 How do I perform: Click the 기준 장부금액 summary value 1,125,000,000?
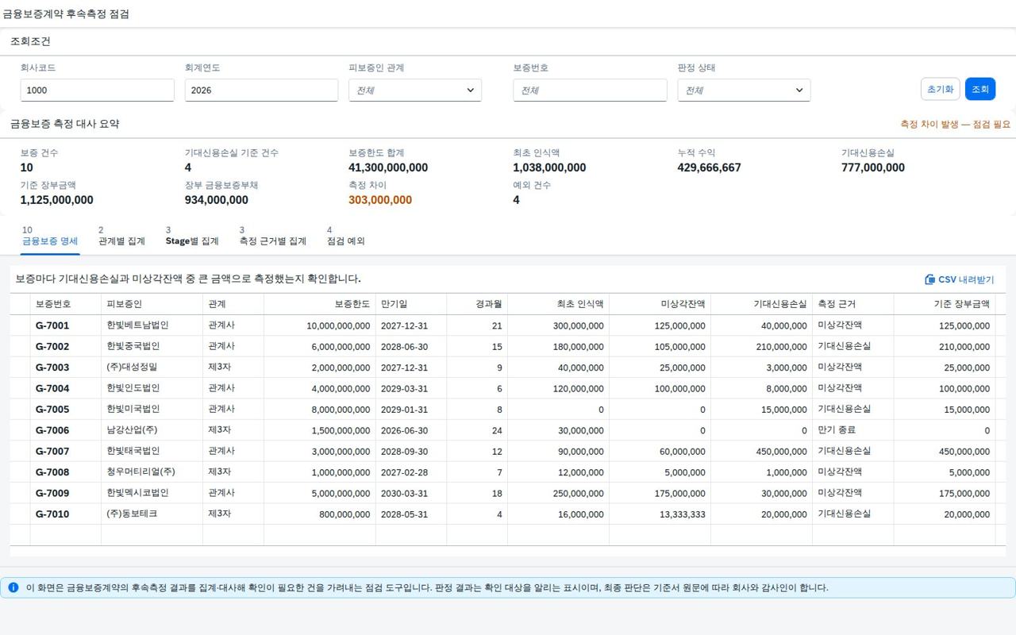tap(57, 200)
